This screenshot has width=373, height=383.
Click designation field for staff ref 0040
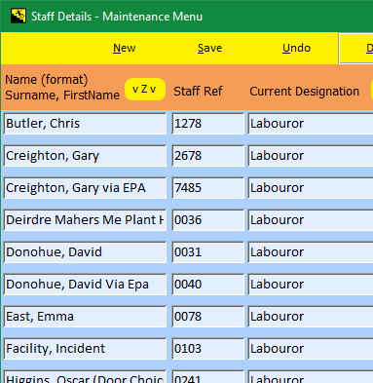coord(311,285)
